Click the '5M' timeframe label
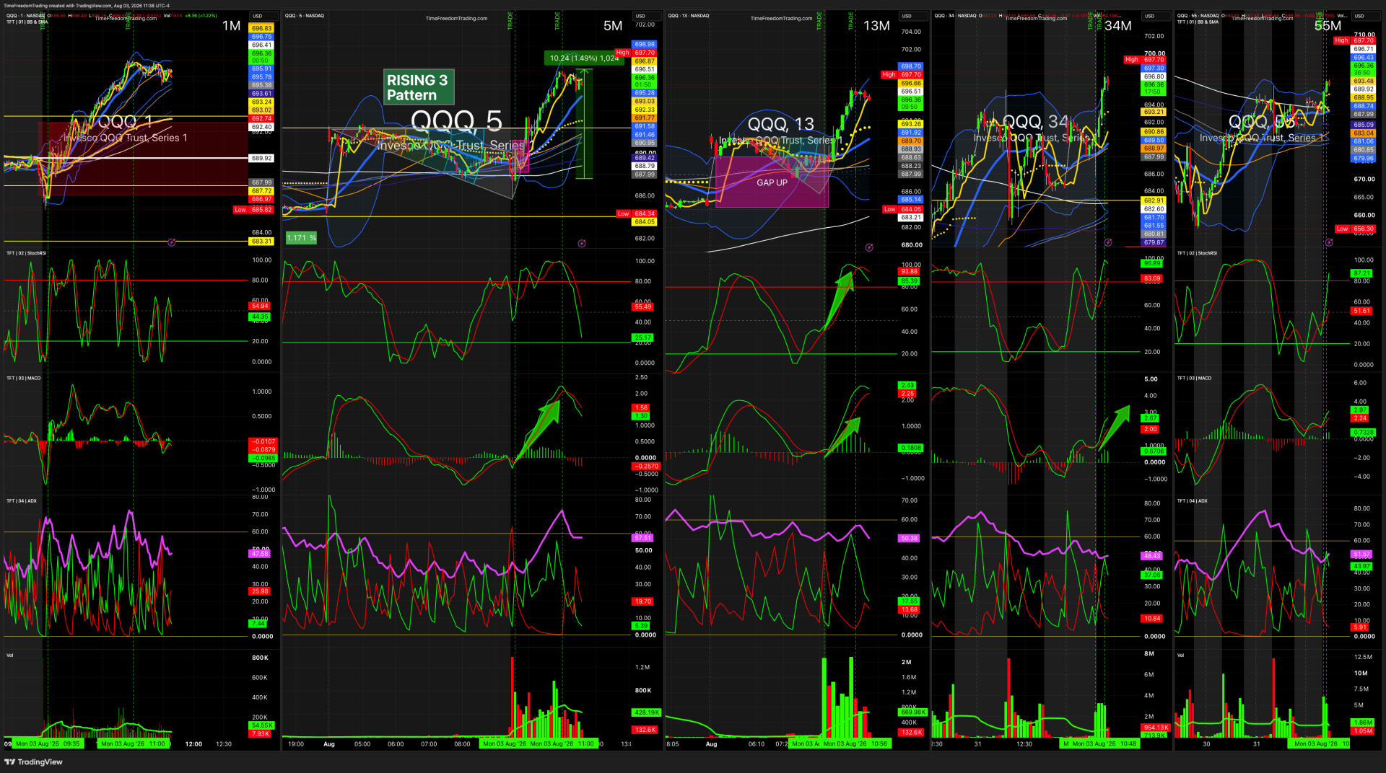This screenshot has width=1386, height=773. click(x=613, y=26)
